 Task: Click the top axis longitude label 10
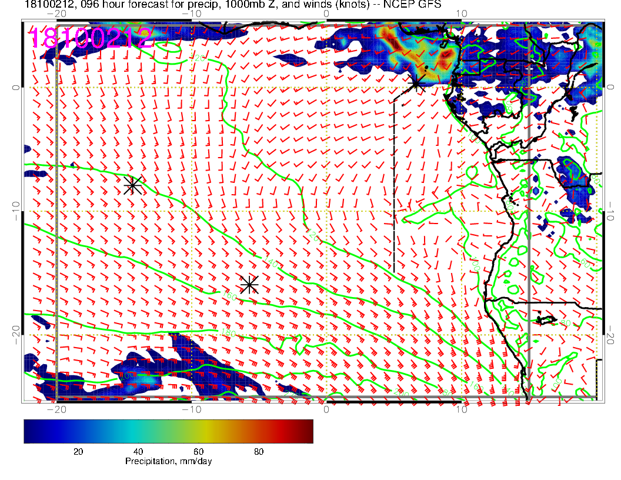462,14
